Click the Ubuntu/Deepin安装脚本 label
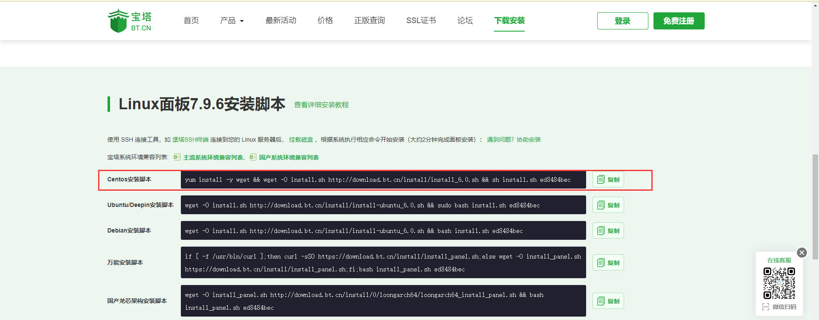The height and width of the screenshot is (320, 819). [x=140, y=205]
